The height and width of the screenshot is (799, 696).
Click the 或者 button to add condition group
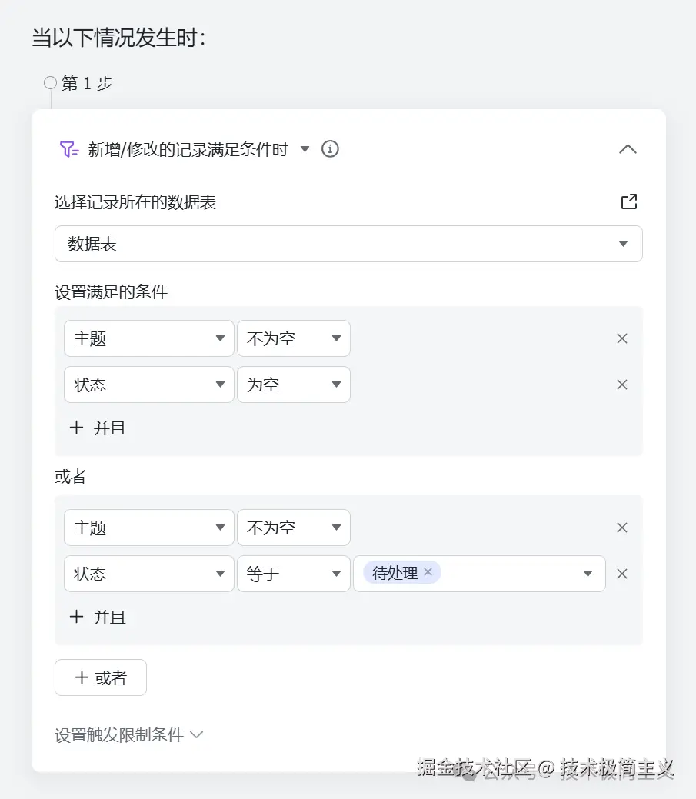click(100, 677)
